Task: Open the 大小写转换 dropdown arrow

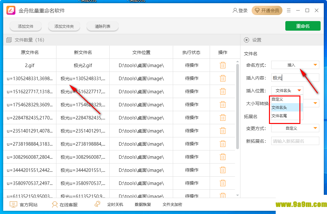Action: pyautogui.click(x=315, y=103)
